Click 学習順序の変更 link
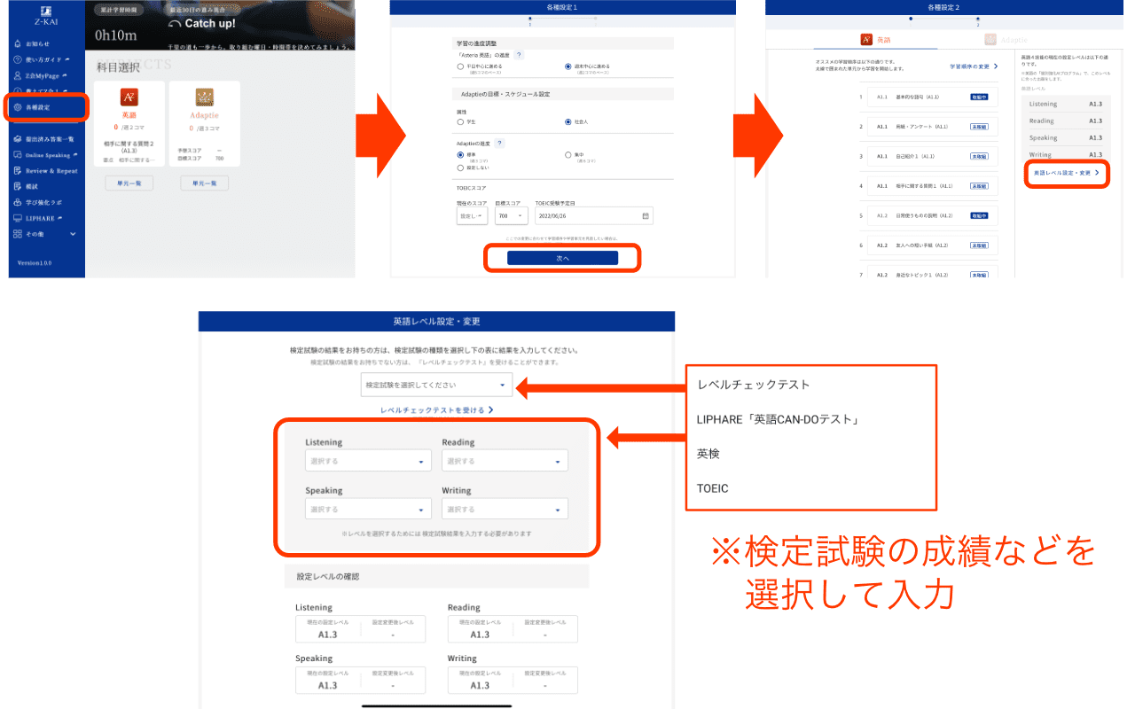1135x709 pixels. 974,66
